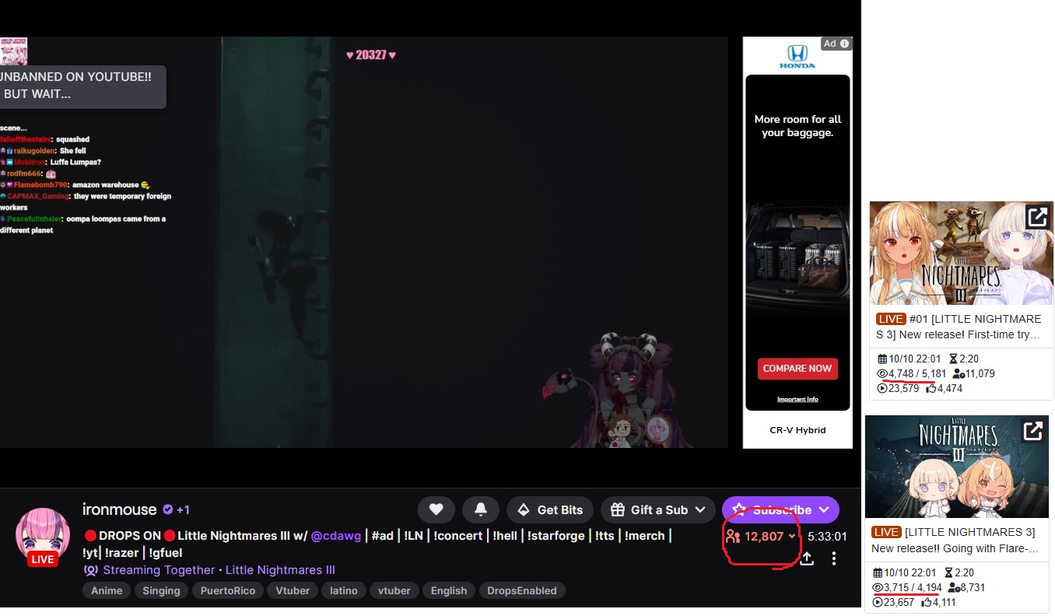Click the Honda logo in the ad

click(797, 57)
